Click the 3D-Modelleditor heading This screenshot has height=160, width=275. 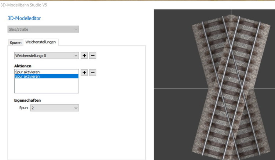click(x=24, y=18)
